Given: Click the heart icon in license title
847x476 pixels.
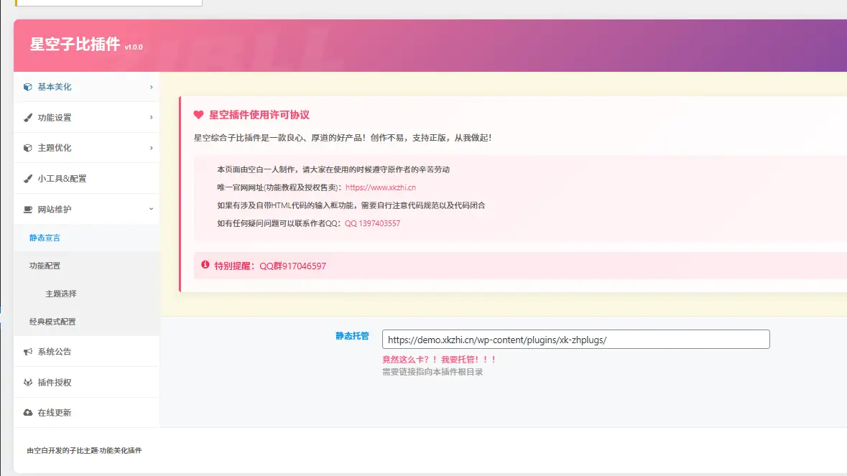Looking at the screenshot, I should coord(199,115).
